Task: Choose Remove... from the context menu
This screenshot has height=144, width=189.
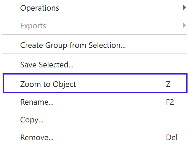Action: 37,137
